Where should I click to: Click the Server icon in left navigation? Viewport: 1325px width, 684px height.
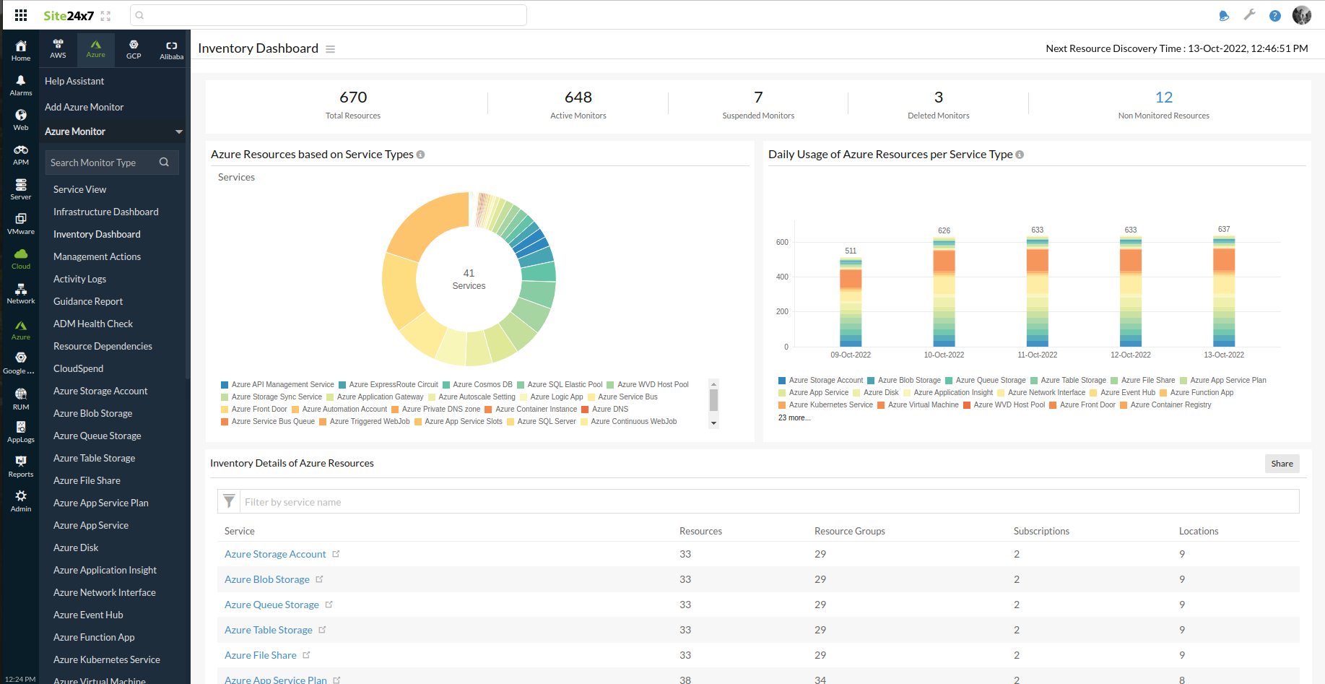(20, 188)
